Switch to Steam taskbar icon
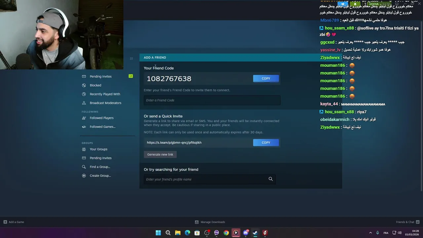 coord(255,233)
